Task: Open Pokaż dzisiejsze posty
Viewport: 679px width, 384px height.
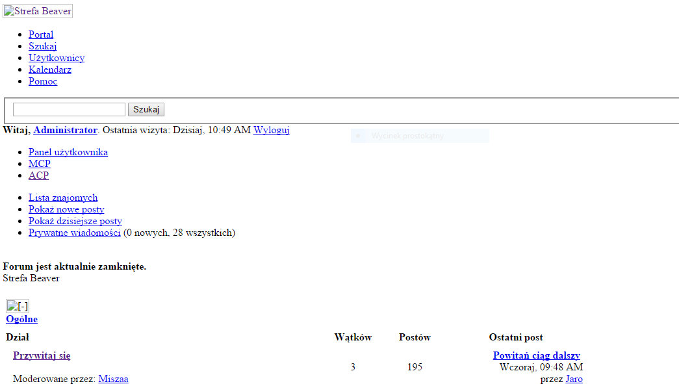Action: pos(75,221)
